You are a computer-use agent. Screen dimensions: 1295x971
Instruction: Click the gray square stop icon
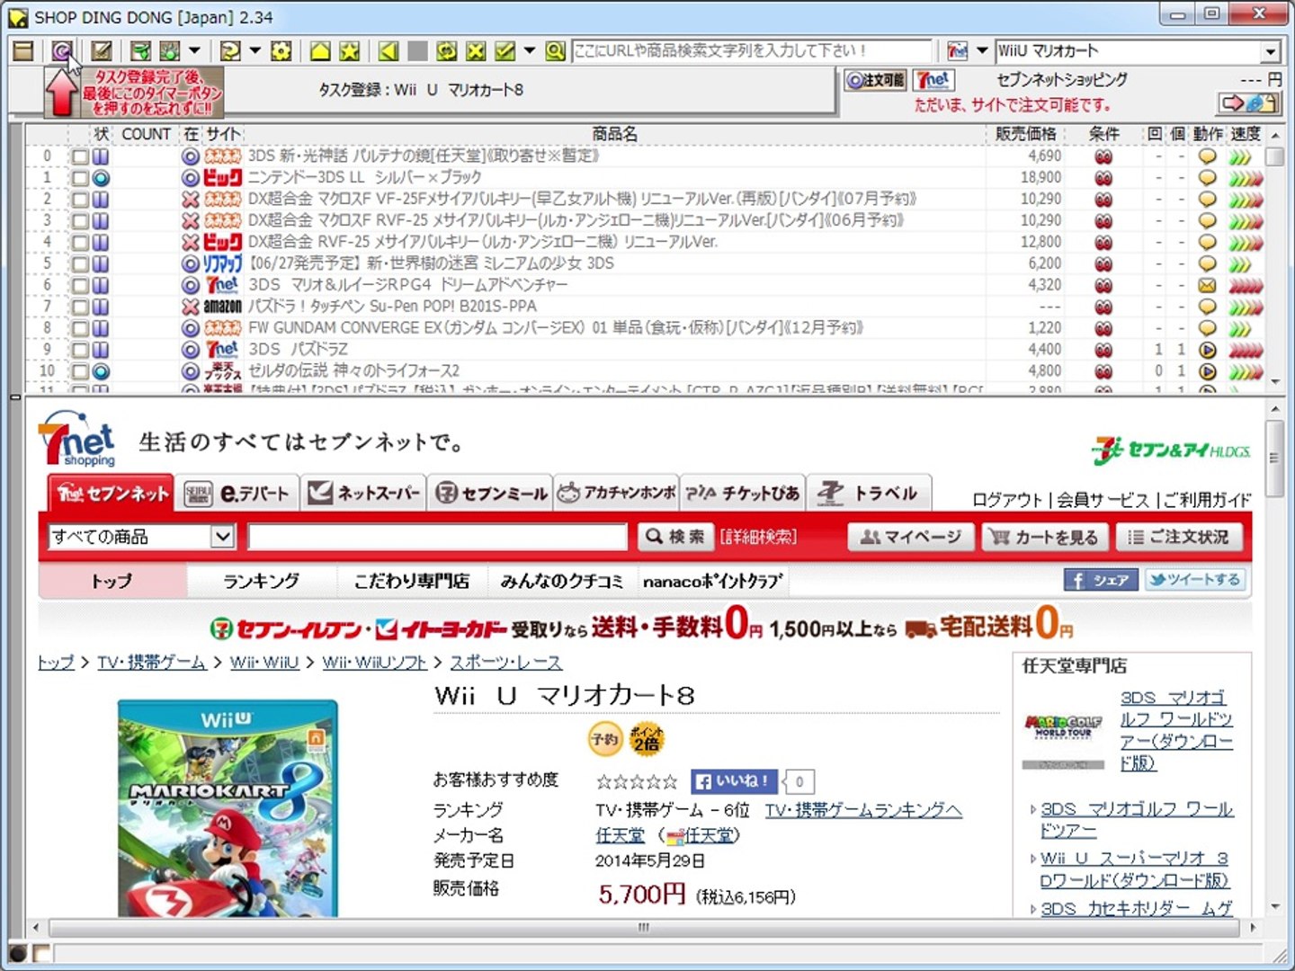417,51
